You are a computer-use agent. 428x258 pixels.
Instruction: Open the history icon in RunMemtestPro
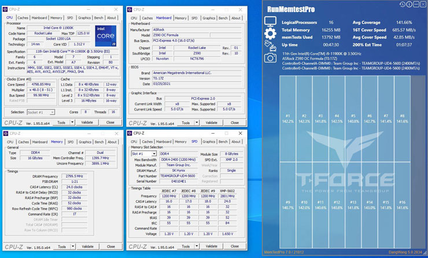tap(403, 5)
